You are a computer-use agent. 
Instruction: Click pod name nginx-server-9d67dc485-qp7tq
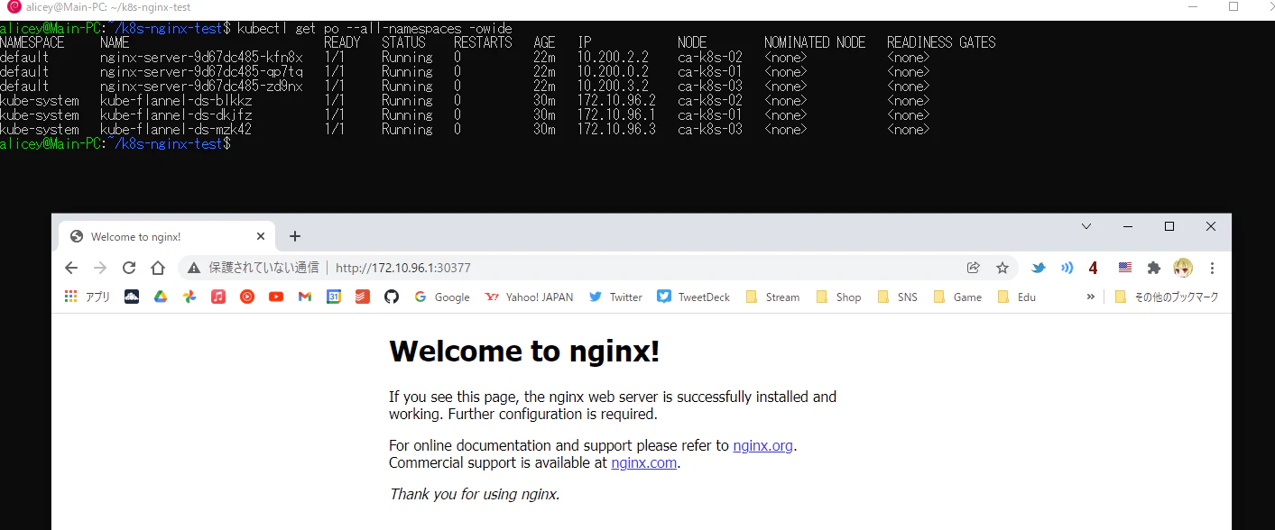[201, 71]
